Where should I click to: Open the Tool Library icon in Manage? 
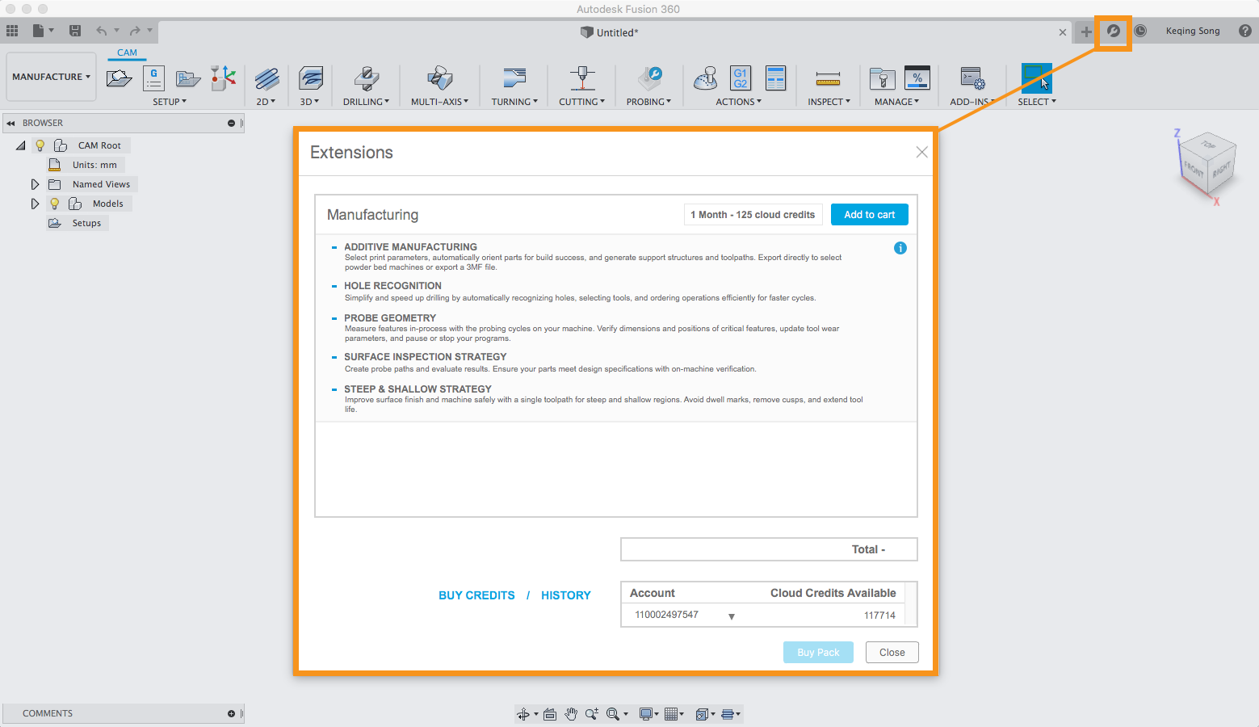(882, 78)
